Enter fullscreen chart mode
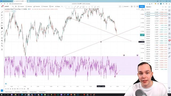 pyautogui.click(x=135, y=6)
